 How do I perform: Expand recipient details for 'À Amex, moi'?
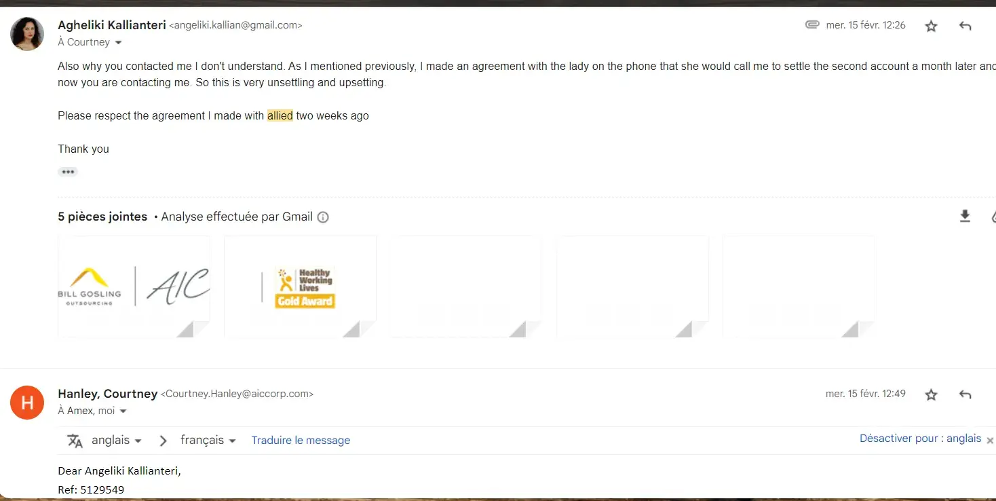pyautogui.click(x=123, y=411)
